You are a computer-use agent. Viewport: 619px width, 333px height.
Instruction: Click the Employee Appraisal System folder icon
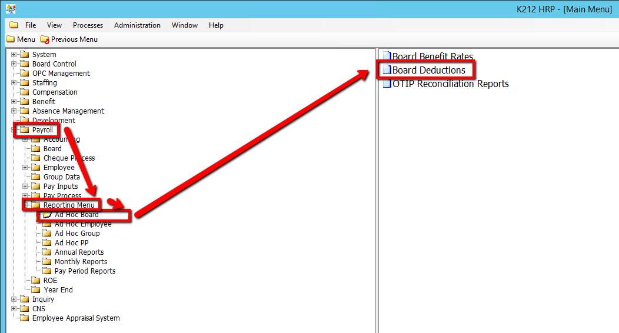tap(24, 318)
